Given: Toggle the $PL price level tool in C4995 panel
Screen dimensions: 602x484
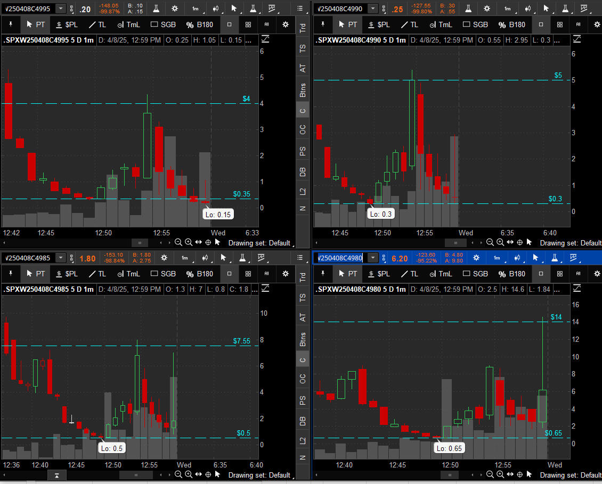Looking at the screenshot, I should coord(67,24).
